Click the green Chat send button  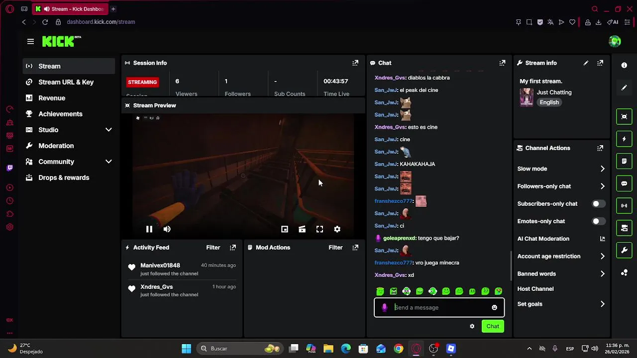coord(493,326)
